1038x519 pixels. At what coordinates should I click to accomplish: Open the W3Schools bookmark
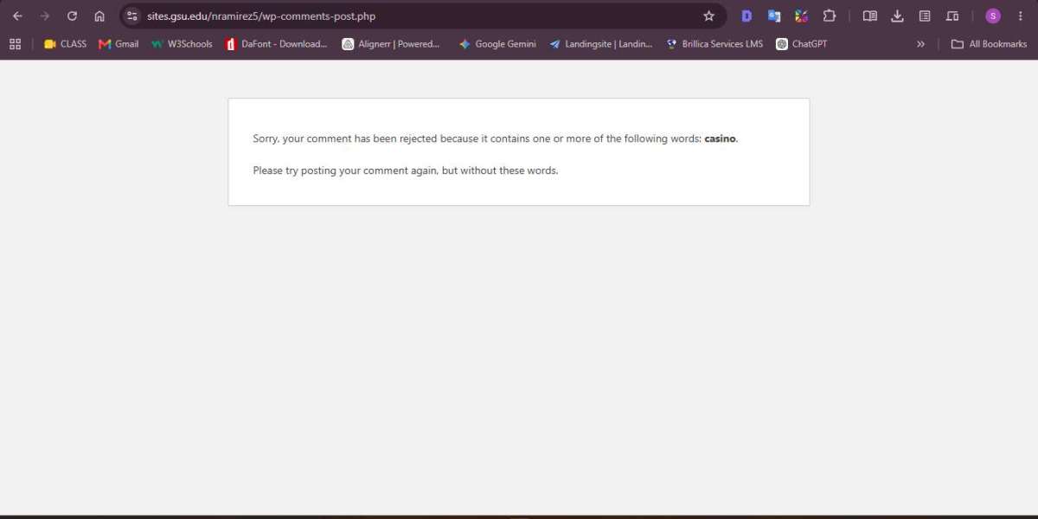[182, 43]
